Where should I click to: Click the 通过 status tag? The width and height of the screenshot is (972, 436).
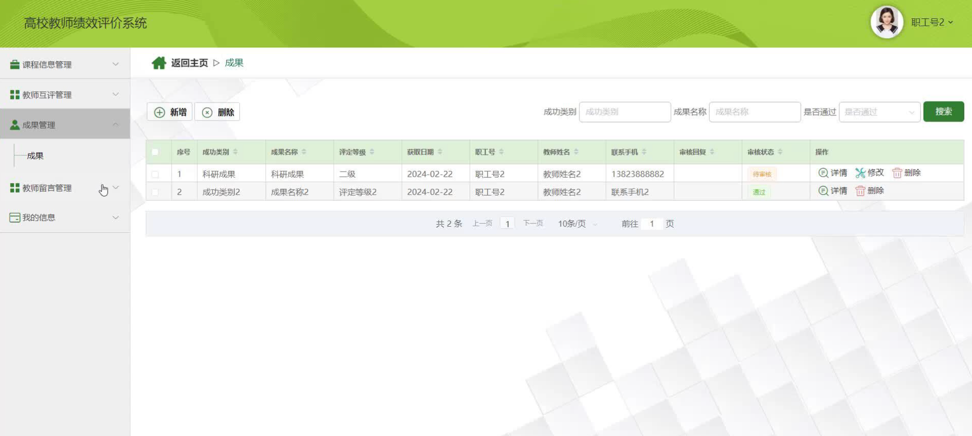point(759,192)
